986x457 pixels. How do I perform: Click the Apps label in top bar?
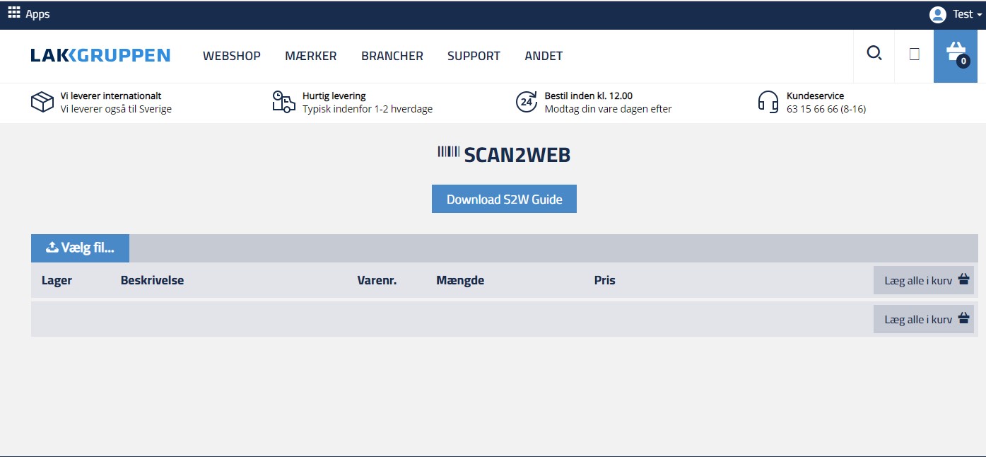tap(38, 14)
